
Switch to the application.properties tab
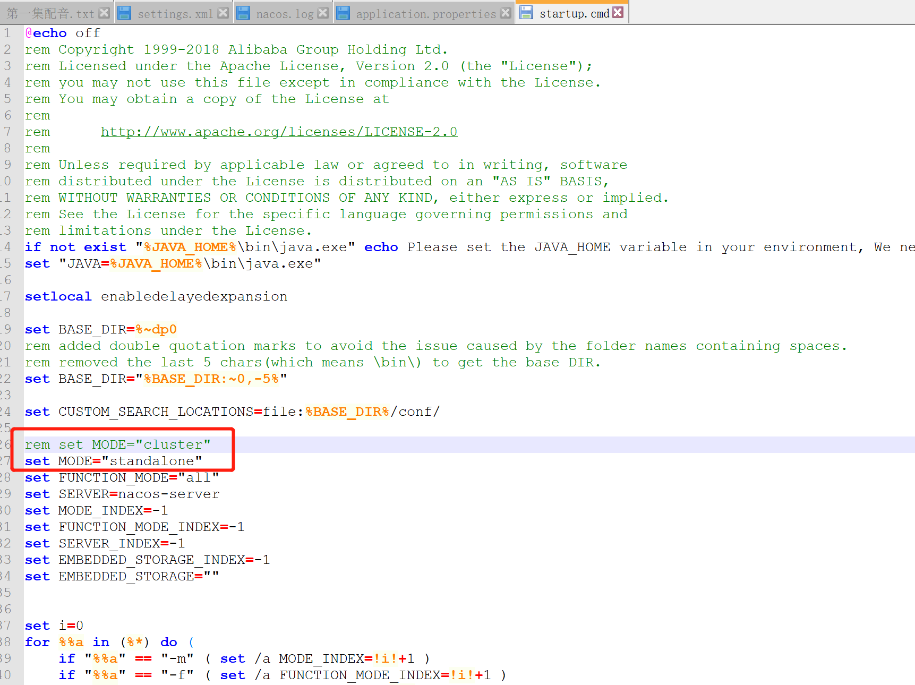coord(427,13)
